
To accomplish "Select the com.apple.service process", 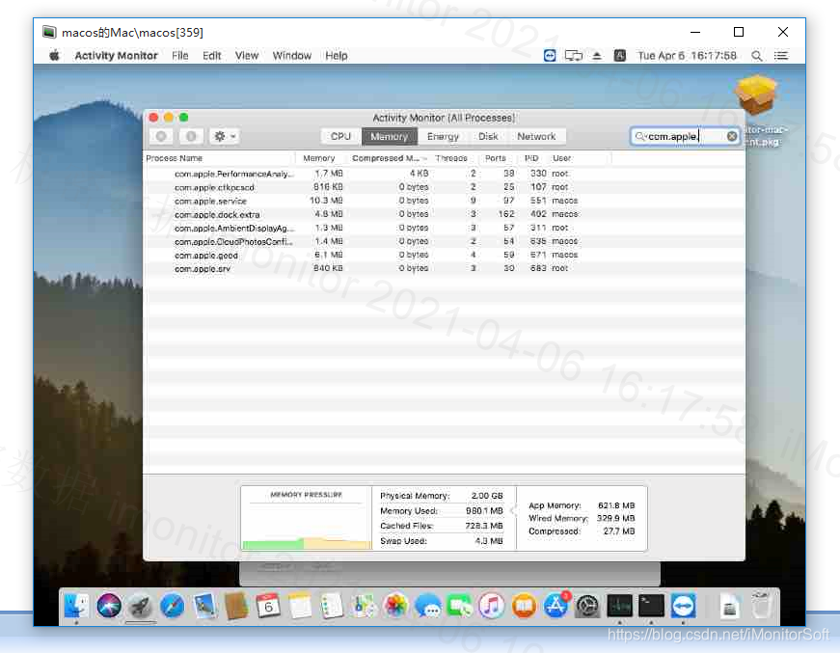I will [x=444, y=201].
